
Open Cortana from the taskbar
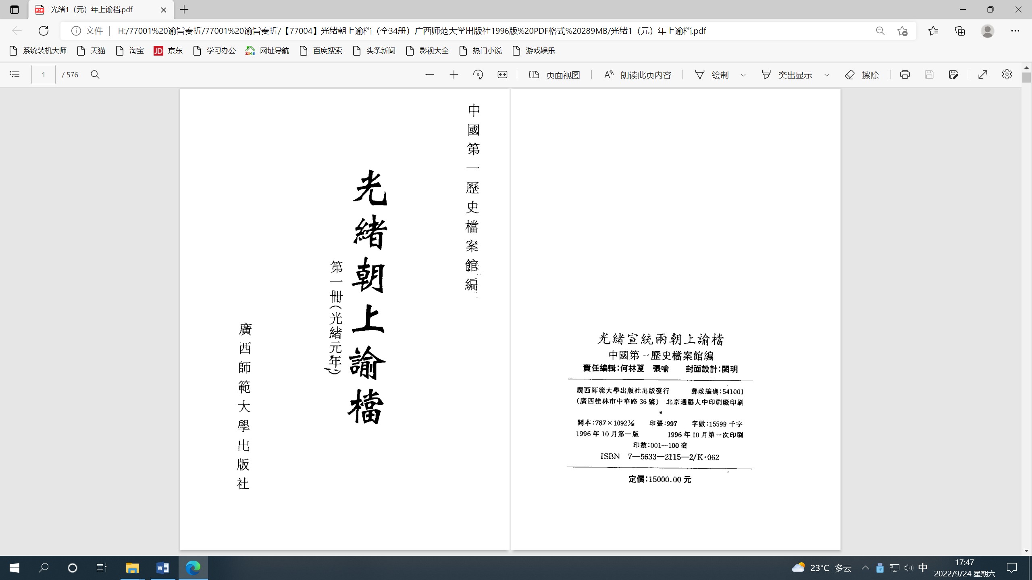73,568
